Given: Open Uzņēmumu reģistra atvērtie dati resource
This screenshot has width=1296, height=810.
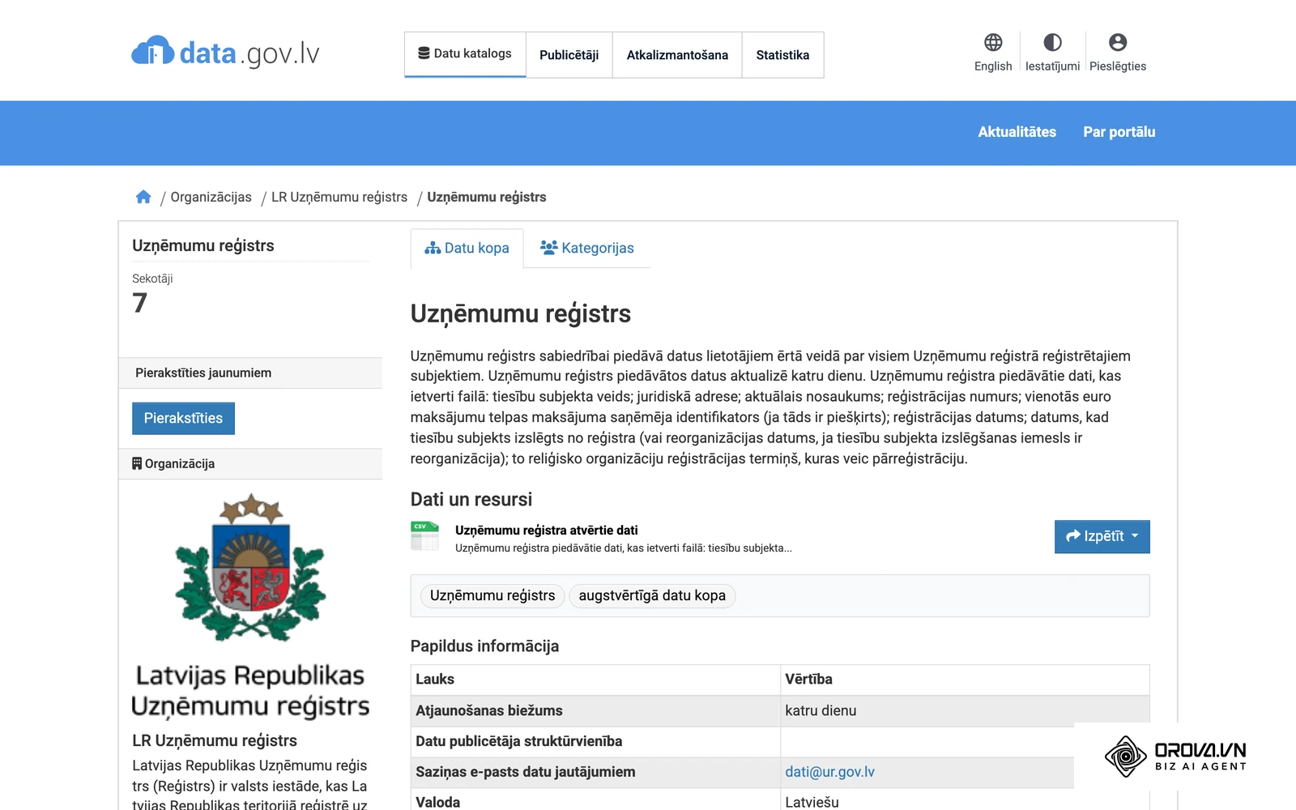Looking at the screenshot, I should (x=547, y=531).
